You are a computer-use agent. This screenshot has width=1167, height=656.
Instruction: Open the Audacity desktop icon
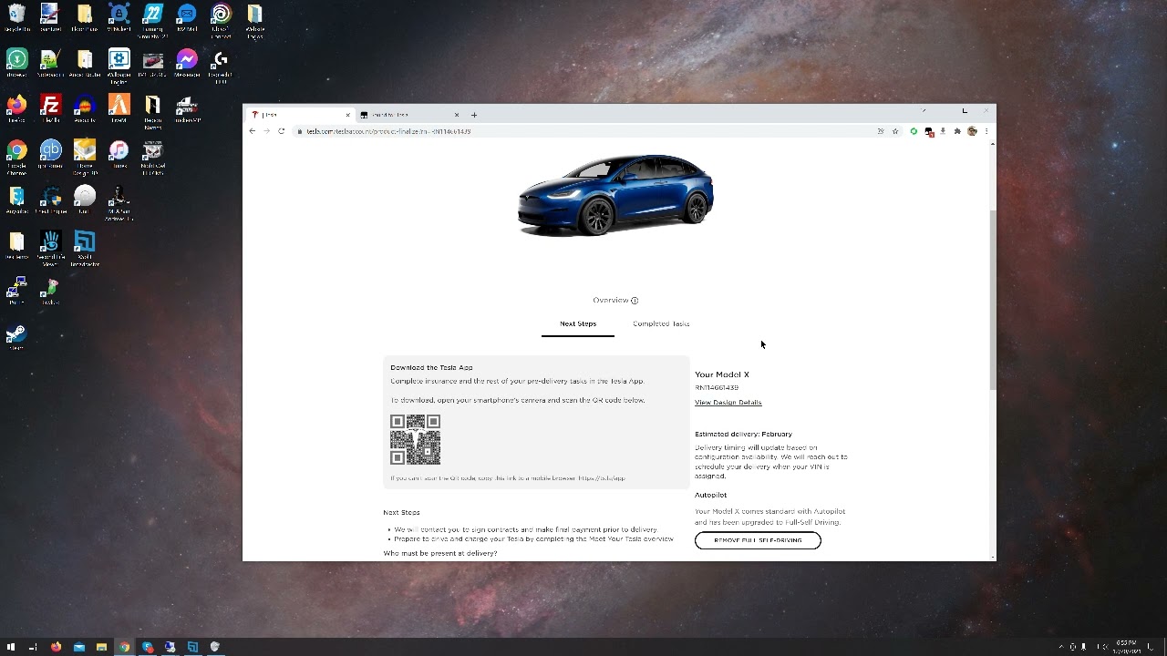85,109
